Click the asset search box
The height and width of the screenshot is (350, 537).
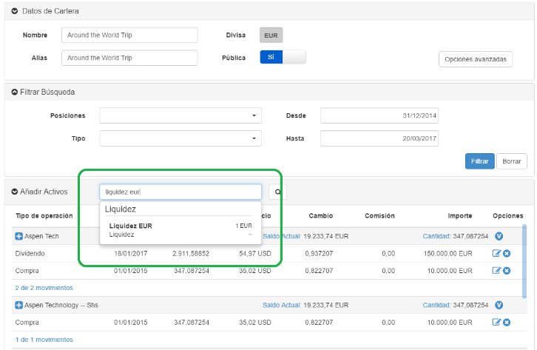pos(180,192)
